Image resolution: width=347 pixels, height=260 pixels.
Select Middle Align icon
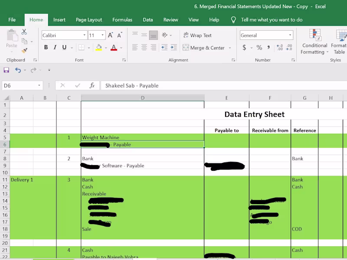tap(144, 35)
